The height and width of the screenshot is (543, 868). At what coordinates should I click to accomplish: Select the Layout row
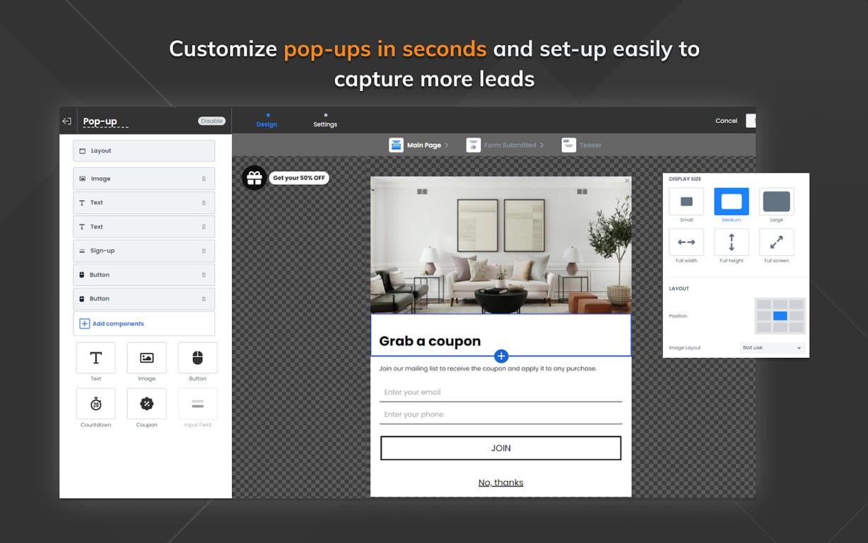coord(144,151)
